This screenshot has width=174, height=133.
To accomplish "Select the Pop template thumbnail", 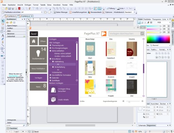I will pyautogui.click(x=90, y=87).
